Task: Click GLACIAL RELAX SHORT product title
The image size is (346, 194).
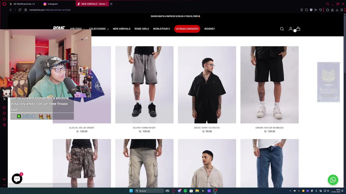Action: (82, 128)
